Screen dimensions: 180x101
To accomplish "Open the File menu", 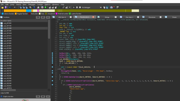I will [x=2, y=4].
